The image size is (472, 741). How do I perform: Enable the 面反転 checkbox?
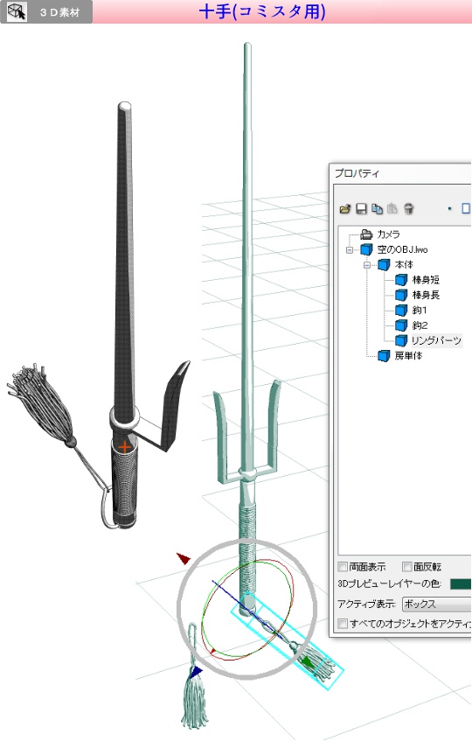tap(406, 567)
